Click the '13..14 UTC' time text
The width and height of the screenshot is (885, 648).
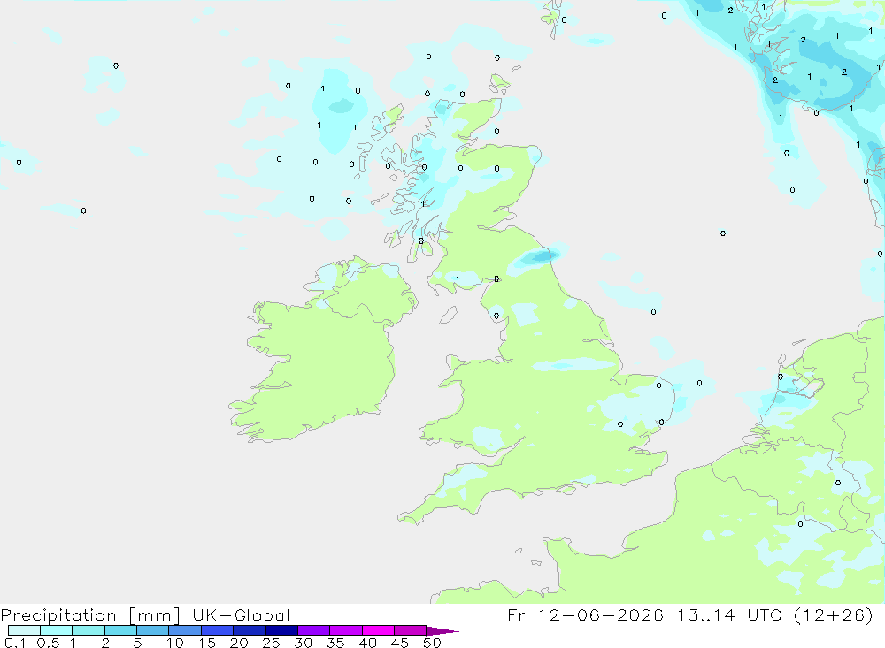tap(730, 614)
